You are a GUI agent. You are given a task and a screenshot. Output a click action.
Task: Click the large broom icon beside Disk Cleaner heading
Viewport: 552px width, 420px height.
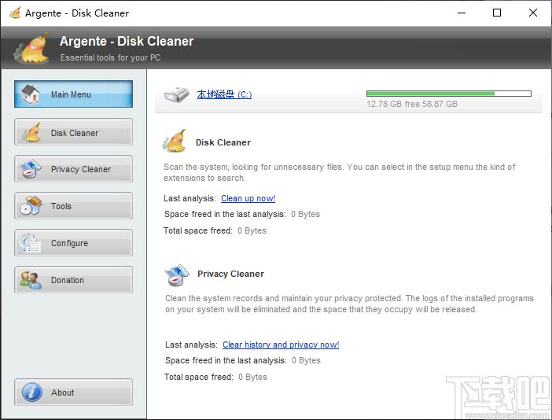click(x=175, y=141)
